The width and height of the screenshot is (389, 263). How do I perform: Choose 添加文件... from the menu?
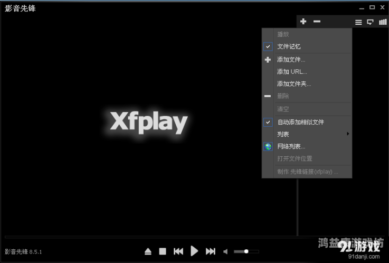[x=307, y=59]
